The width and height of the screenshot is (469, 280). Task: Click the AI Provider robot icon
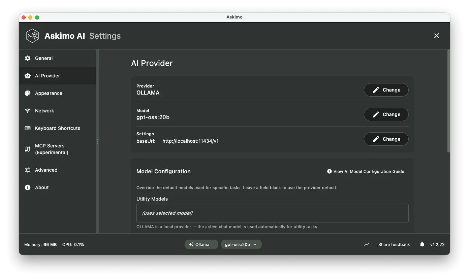coord(28,76)
